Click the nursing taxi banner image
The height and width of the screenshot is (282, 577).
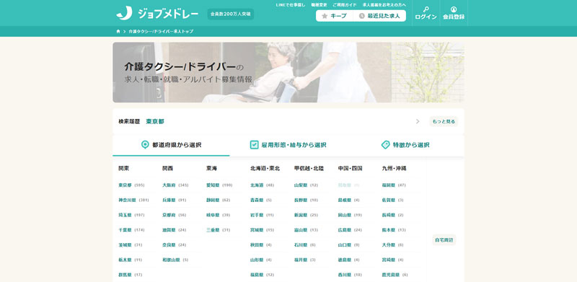[288, 72]
